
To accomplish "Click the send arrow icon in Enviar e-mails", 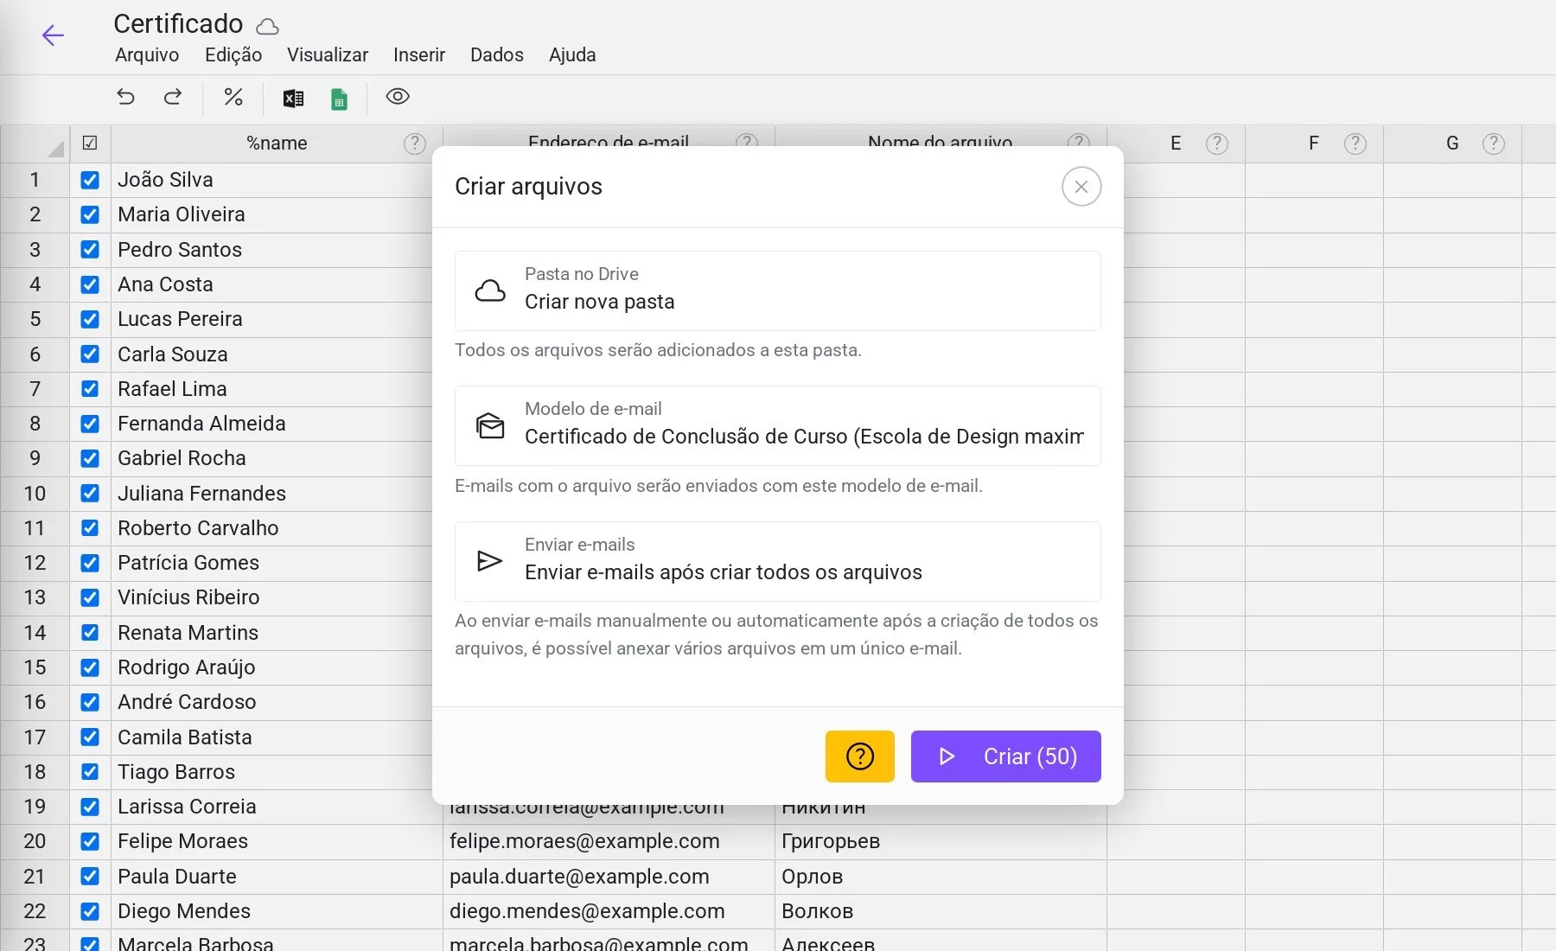I will pos(490,561).
